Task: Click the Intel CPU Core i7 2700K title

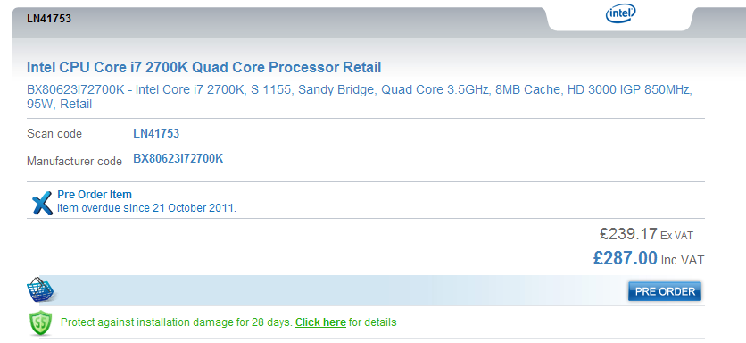Action: [x=204, y=67]
